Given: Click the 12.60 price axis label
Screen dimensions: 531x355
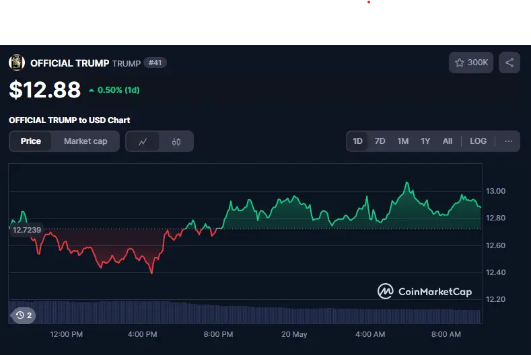Looking at the screenshot, I should point(495,245).
